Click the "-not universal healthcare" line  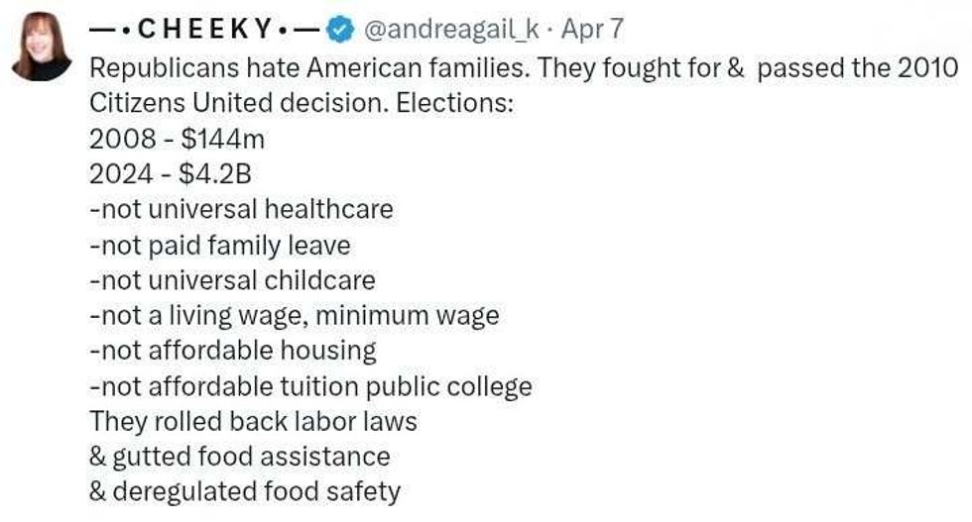241,210
